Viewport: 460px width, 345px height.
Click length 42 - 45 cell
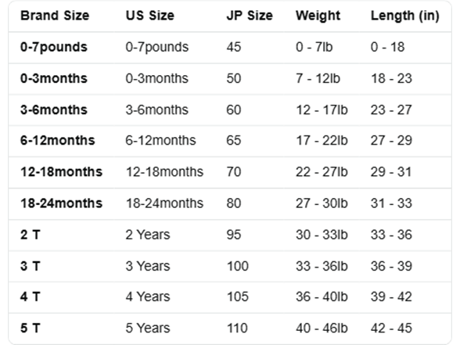(391, 328)
